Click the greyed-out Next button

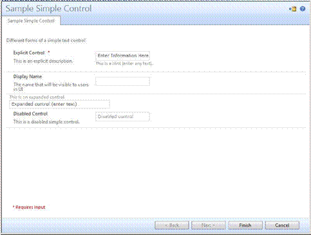(x=209, y=225)
